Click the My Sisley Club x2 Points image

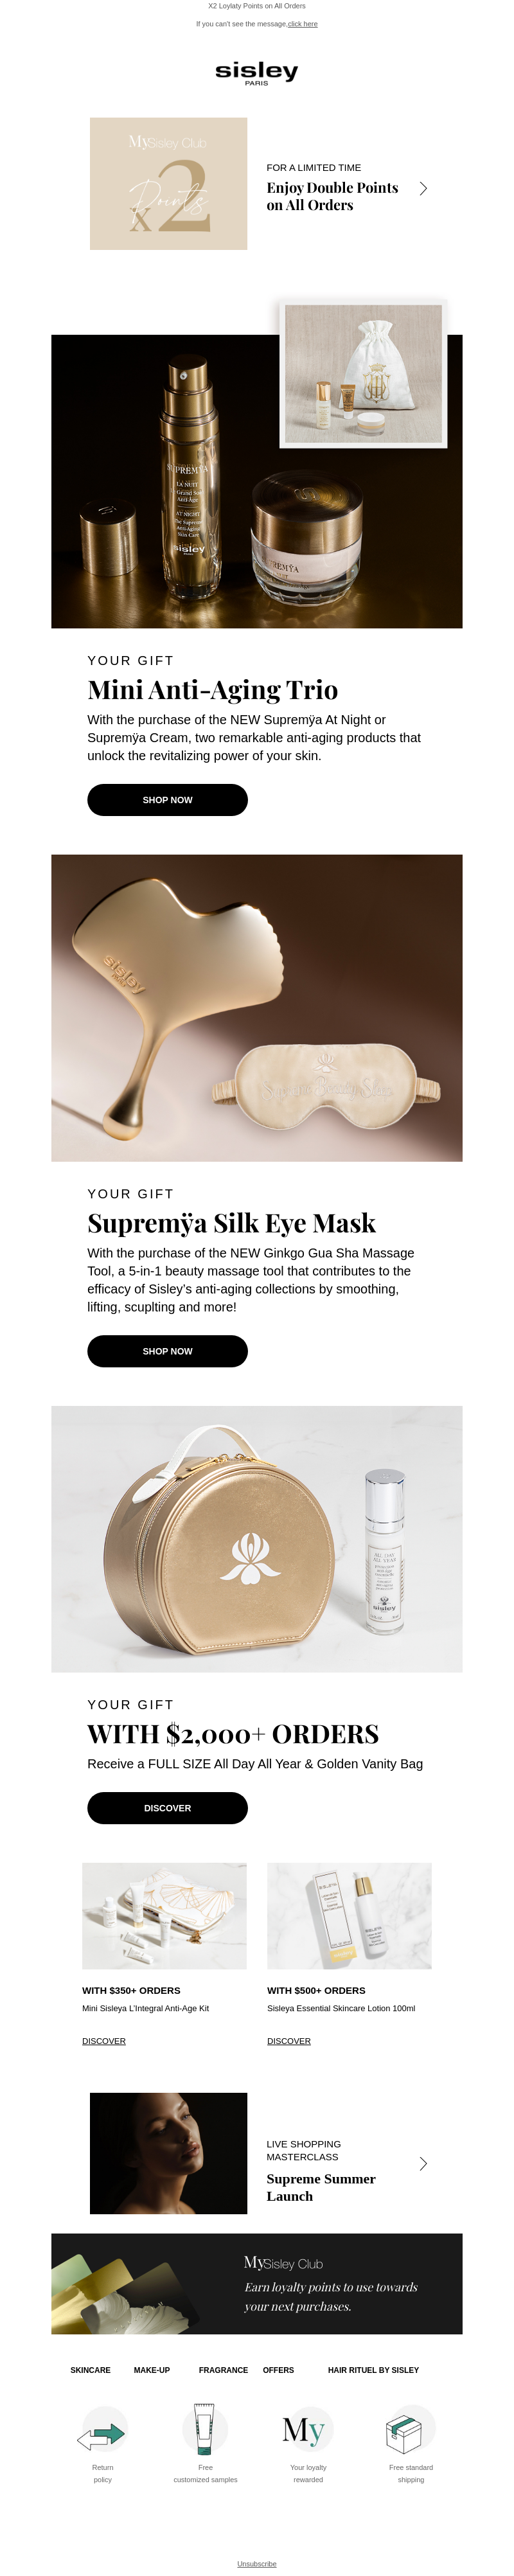click(168, 184)
